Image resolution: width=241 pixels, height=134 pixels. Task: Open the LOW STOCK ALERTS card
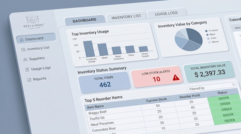[157, 77]
